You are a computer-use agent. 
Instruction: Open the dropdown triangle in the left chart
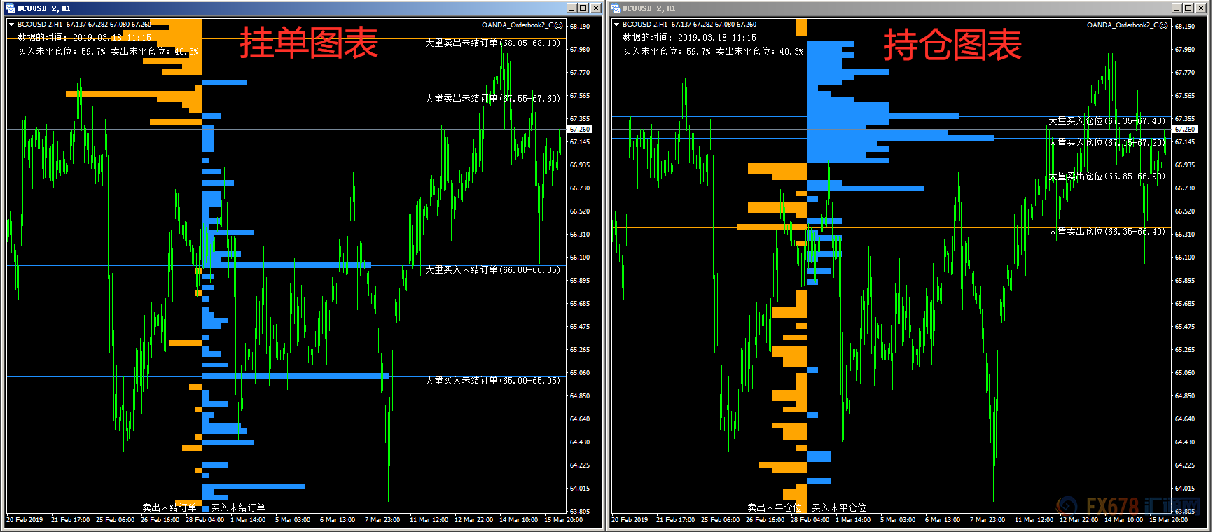click(11, 24)
